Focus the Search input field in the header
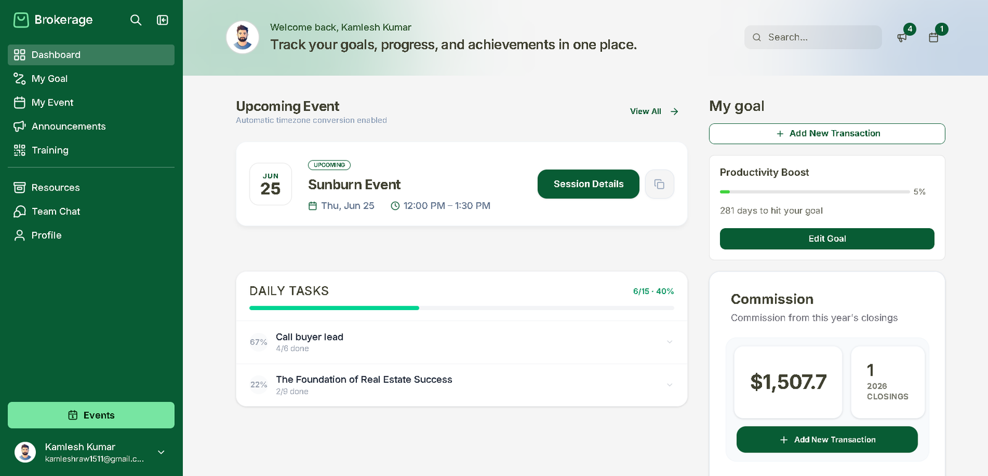Viewport: 988px width, 476px height. [813, 38]
